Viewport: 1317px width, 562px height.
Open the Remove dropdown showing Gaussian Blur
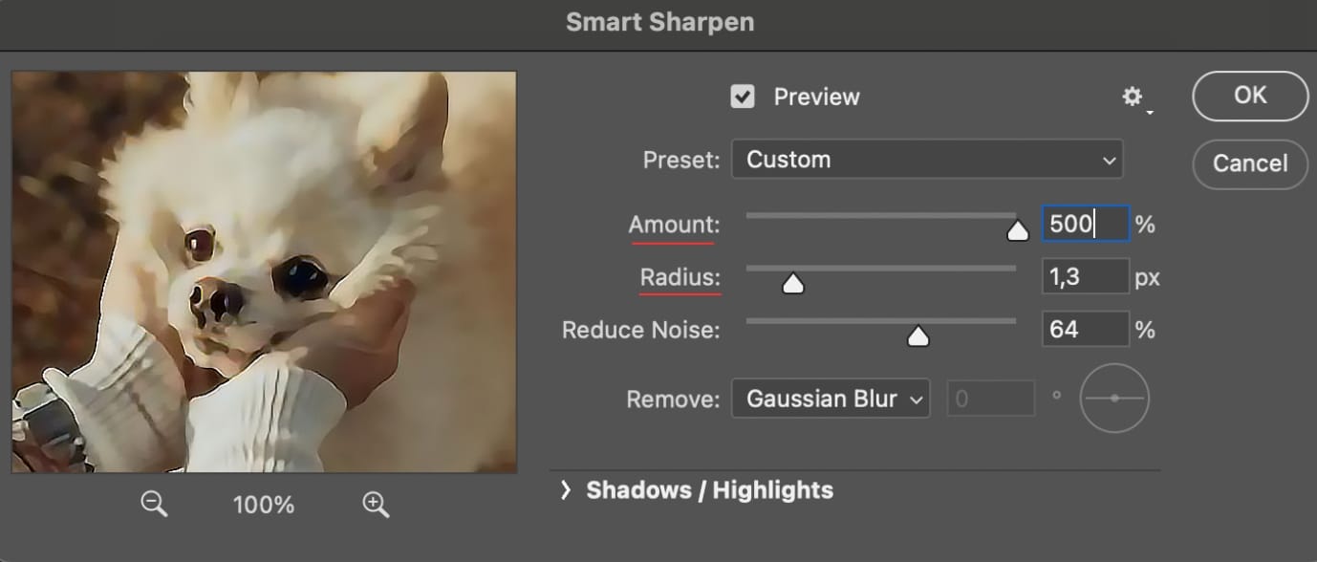(830, 399)
